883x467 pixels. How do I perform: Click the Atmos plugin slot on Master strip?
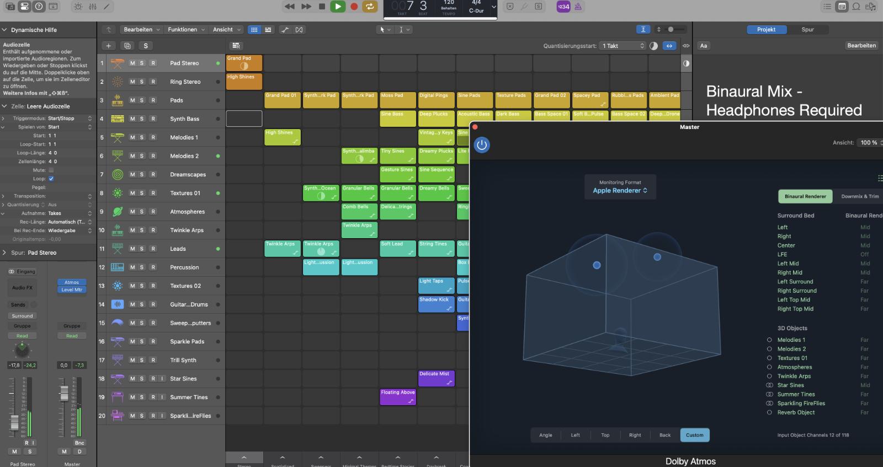coord(72,282)
